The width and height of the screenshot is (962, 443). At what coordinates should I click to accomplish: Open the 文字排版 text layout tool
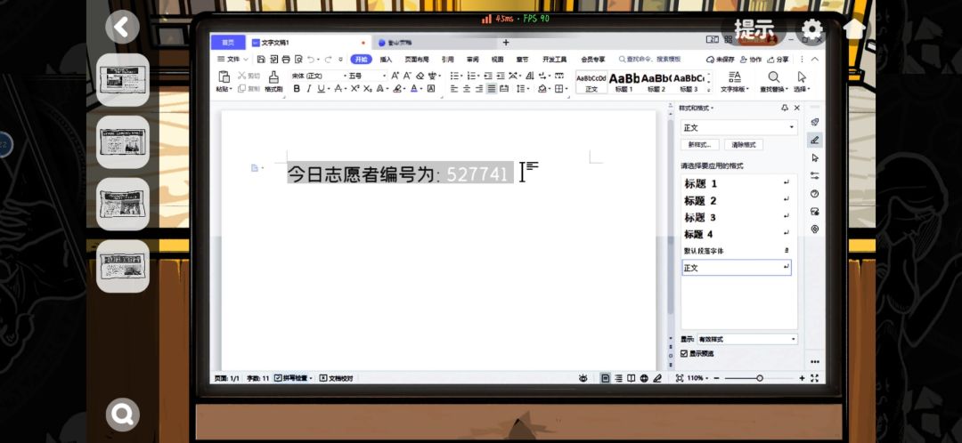[734, 82]
